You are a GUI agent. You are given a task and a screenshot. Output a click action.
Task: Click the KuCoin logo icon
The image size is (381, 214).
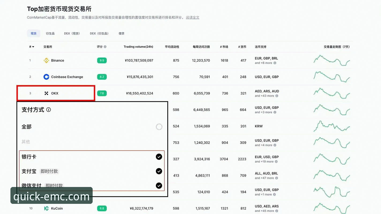coord(46,208)
